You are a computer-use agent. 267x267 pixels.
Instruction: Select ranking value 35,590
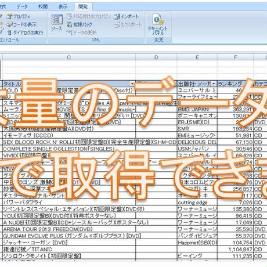(x=235, y=229)
